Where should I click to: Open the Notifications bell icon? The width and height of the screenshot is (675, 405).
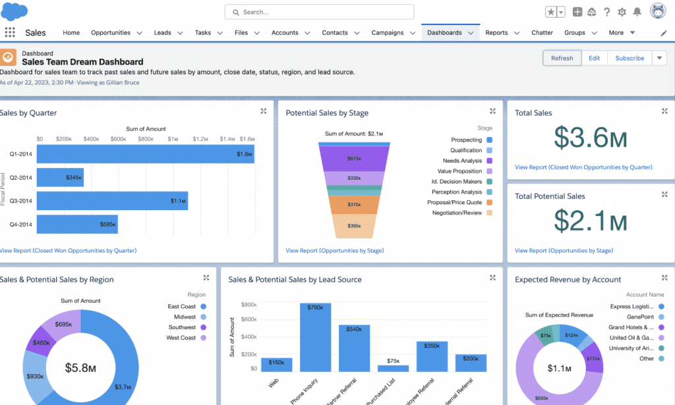pyautogui.click(x=636, y=11)
